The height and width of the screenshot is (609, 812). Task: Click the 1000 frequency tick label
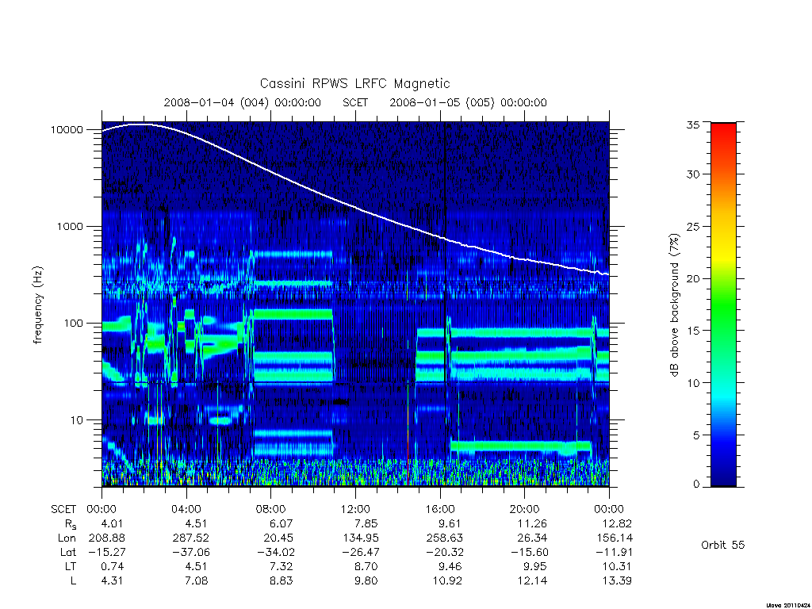pos(70,227)
